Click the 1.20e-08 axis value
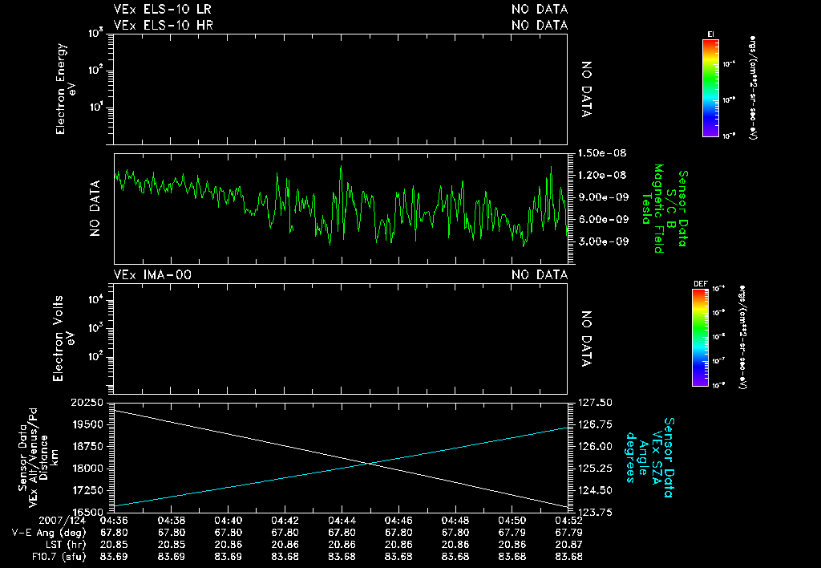821x568 pixels. [x=603, y=175]
